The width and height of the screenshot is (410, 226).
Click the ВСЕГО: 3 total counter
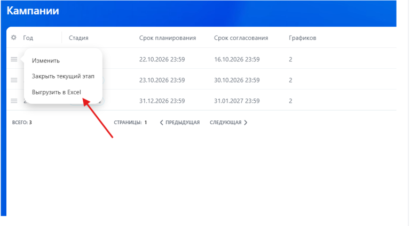(22, 123)
